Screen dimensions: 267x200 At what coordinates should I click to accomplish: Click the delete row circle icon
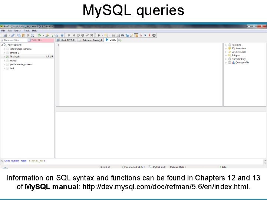point(83,35)
